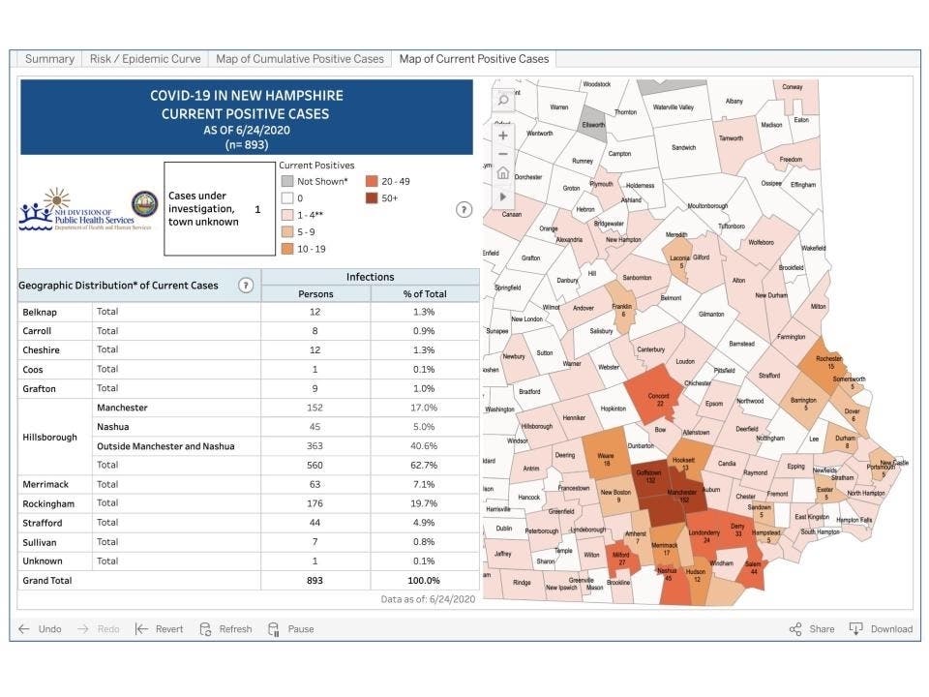The width and height of the screenshot is (929, 697).
Task: Select Map of Cumulative Positive Cases tab
Action: click(x=300, y=59)
